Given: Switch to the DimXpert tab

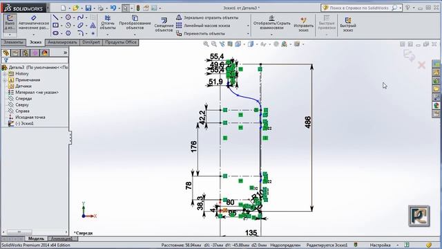Looking at the screenshot, I should pos(91,42).
